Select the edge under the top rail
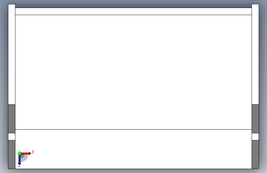The width and height of the screenshot is (267, 173). pyautogui.click(x=134, y=15)
